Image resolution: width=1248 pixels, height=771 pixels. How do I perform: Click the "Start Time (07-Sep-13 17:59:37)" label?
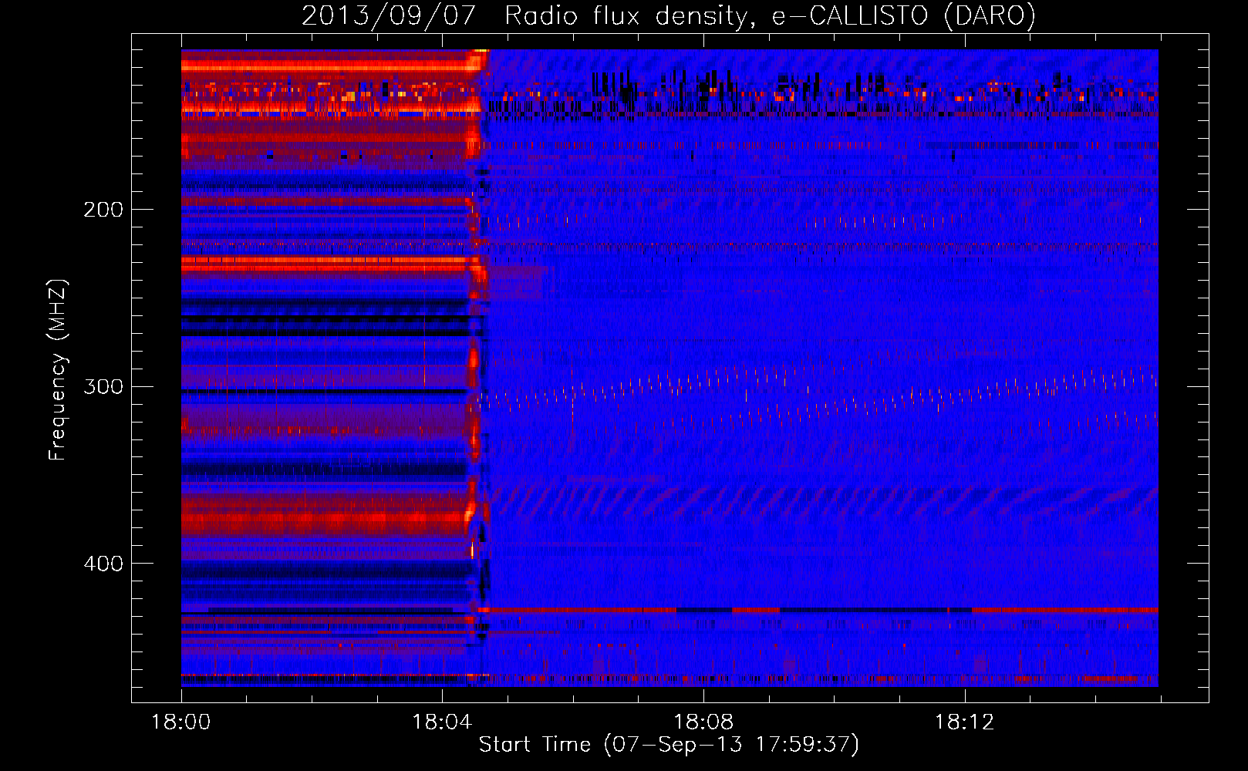coord(669,744)
